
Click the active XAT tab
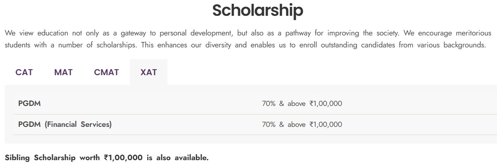click(149, 72)
